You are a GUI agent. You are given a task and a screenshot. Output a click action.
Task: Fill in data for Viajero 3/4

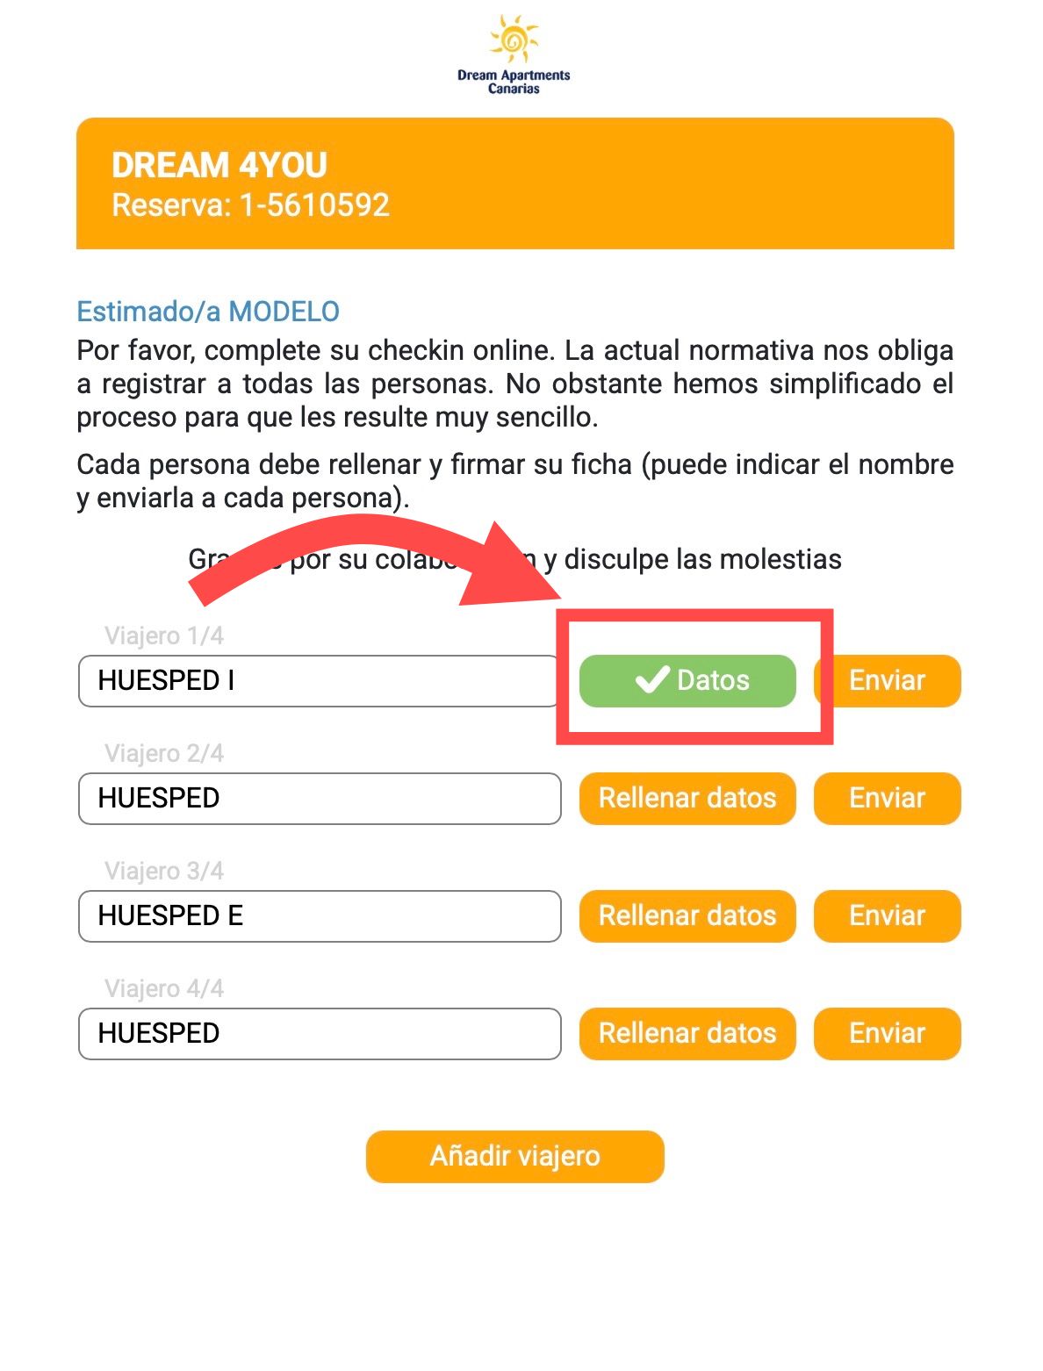[687, 916]
